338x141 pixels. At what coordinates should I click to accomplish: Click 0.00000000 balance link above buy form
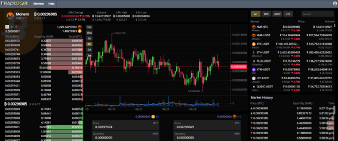pyautogui.click(x=143, y=116)
